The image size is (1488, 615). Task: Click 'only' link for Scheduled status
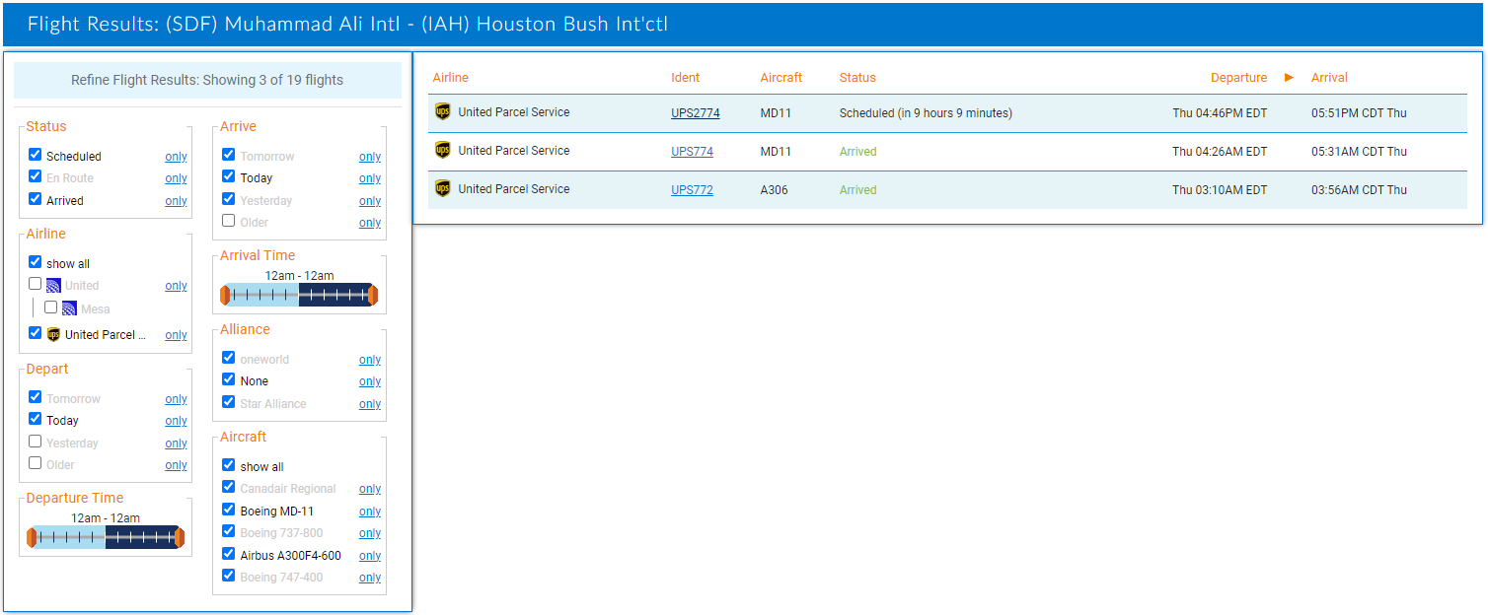click(x=176, y=157)
